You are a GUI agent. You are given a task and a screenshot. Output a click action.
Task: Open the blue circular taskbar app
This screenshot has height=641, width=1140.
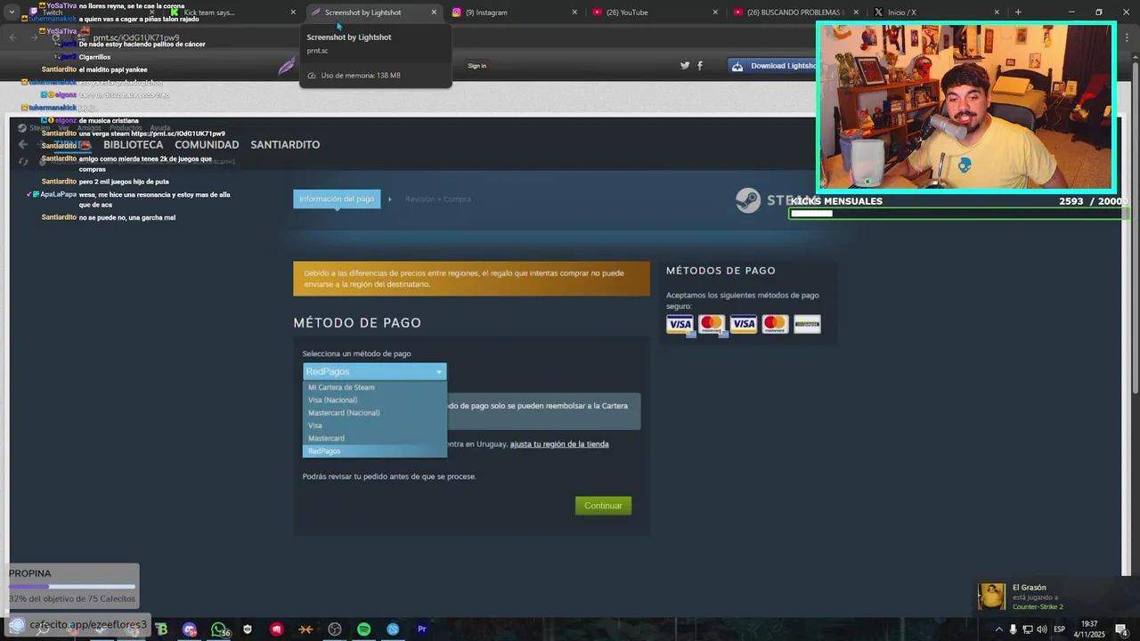[x=393, y=629]
